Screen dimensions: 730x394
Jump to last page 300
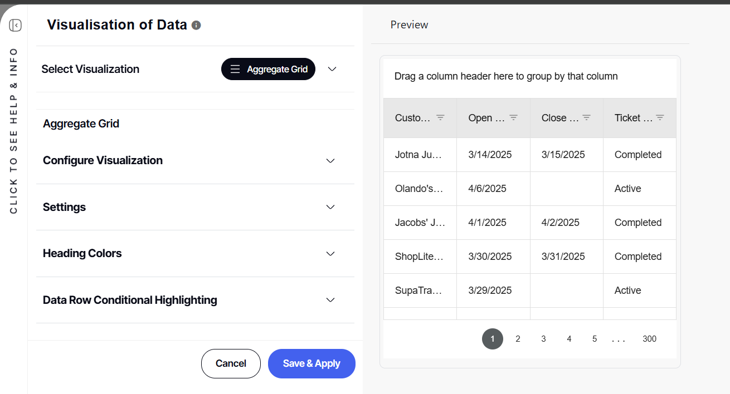[649, 339]
